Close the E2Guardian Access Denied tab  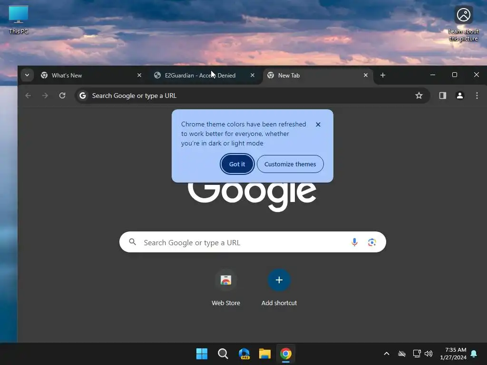coord(253,75)
